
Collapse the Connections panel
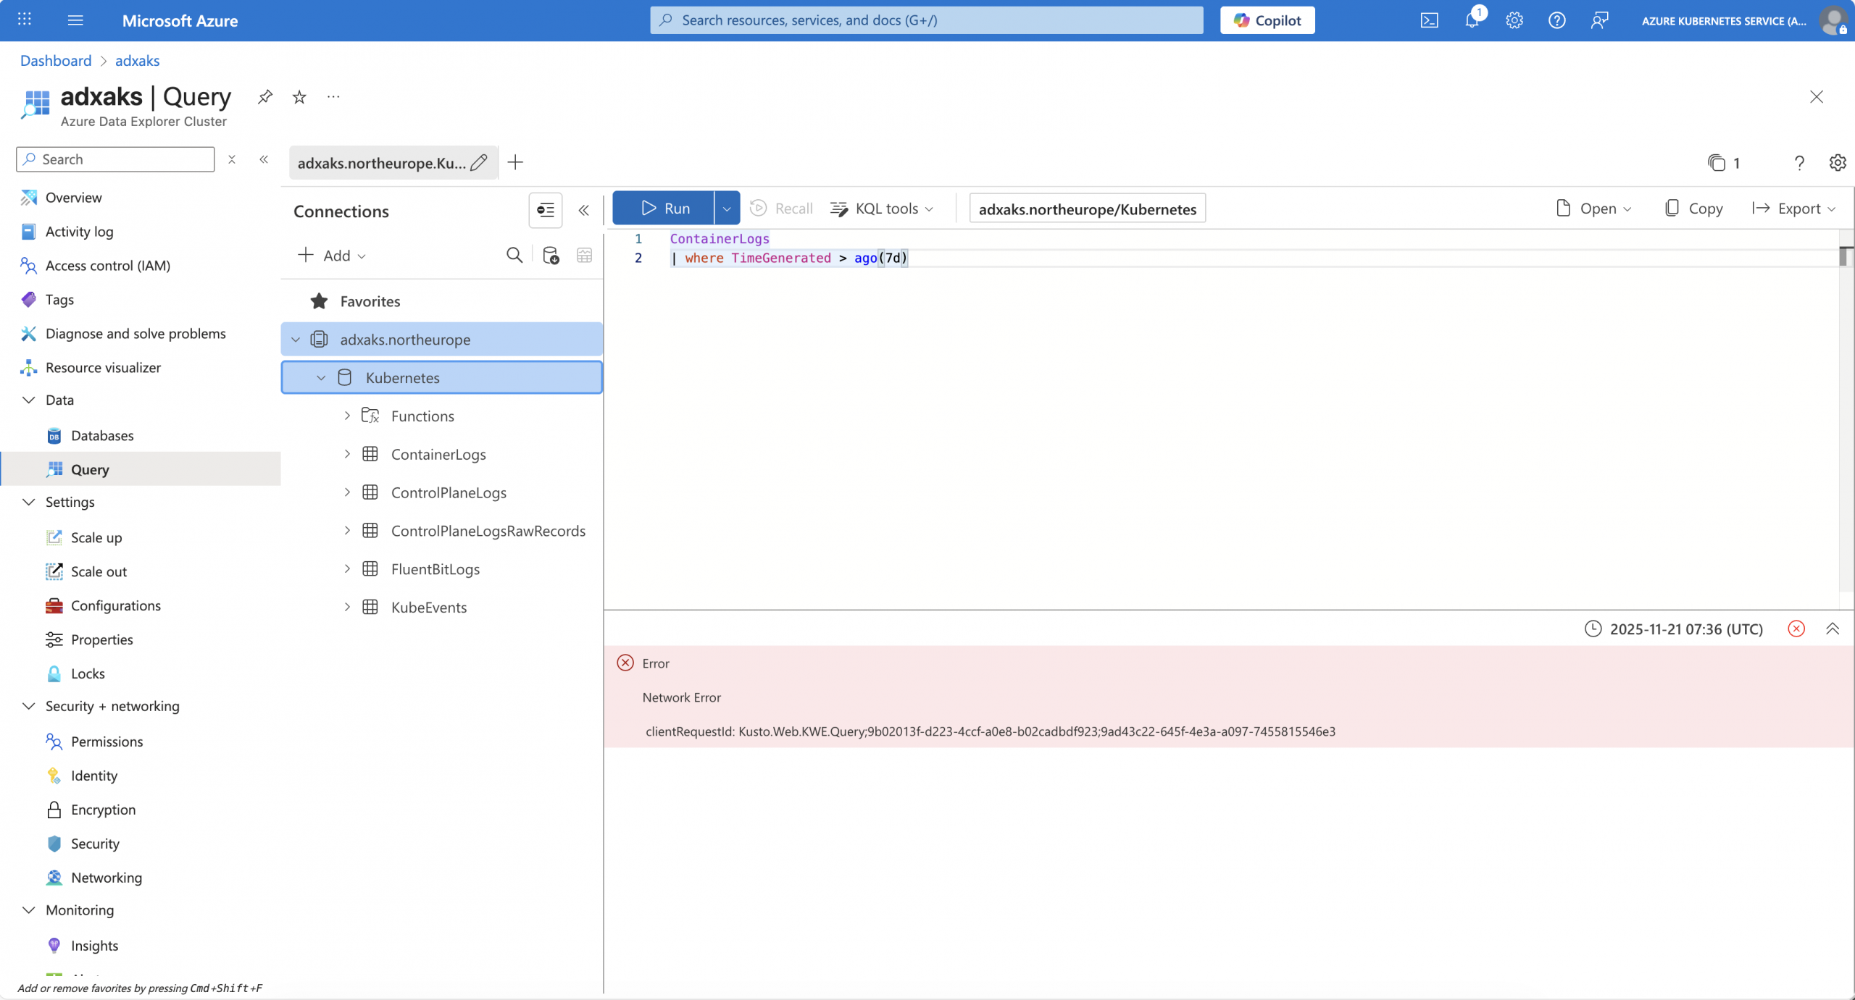coord(583,210)
